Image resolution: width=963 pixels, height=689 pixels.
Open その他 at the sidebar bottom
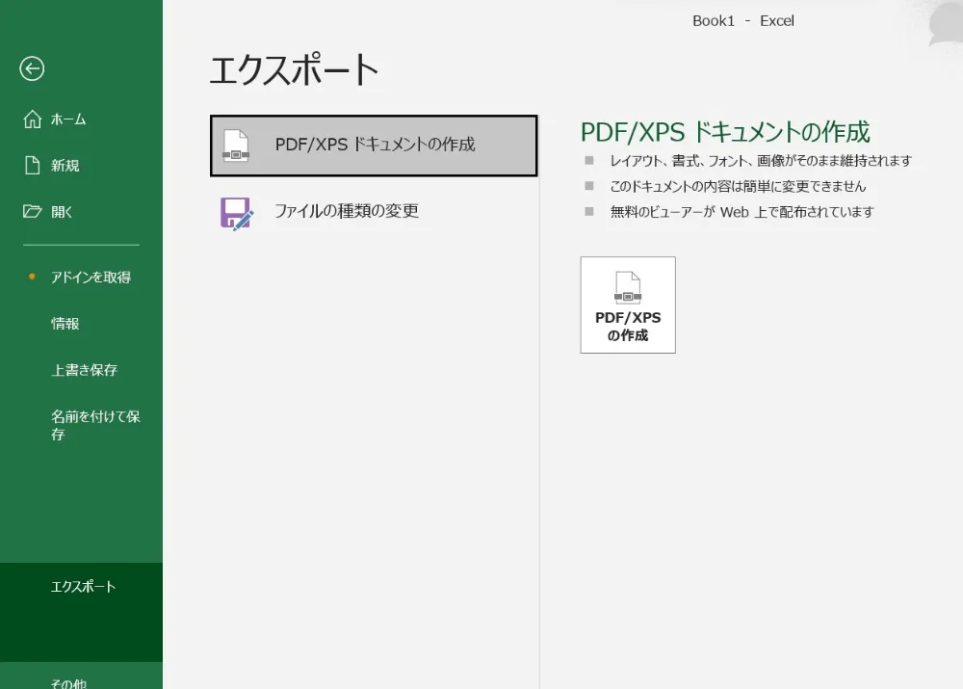click(x=81, y=681)
